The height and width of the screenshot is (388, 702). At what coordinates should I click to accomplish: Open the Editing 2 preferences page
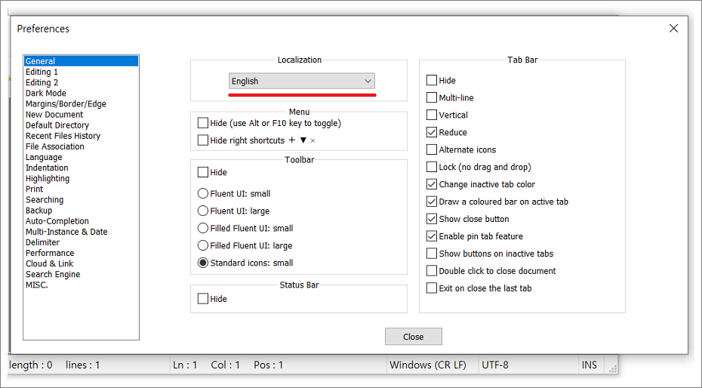tap(81, 82)
